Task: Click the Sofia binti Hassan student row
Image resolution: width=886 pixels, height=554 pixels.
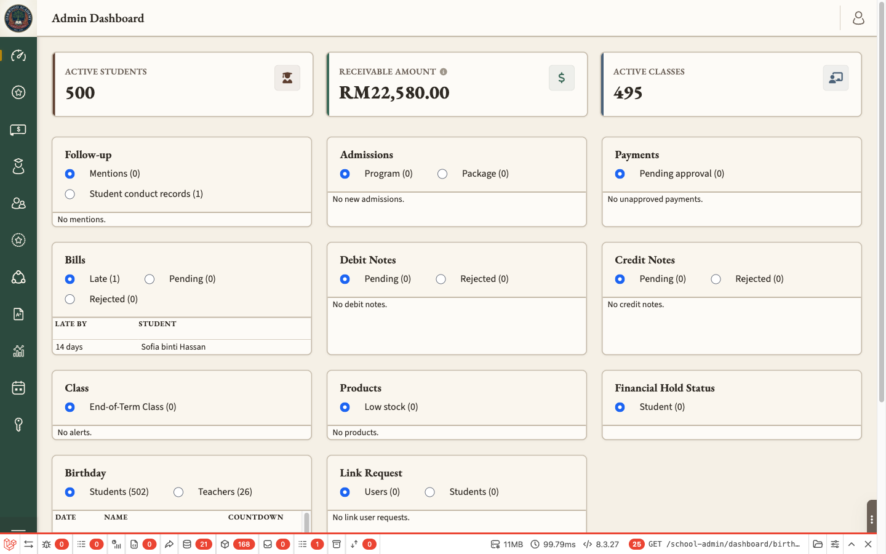Action: (x=182, y=347)
